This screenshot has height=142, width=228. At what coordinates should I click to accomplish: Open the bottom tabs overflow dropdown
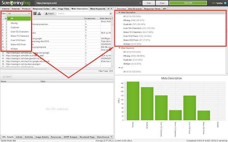point(111,137)
